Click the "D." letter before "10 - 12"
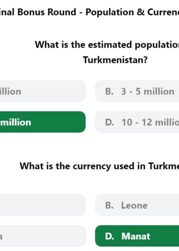The height and width of the screenshot is (251, 179). pyautogui.click(x=109, y=122)
